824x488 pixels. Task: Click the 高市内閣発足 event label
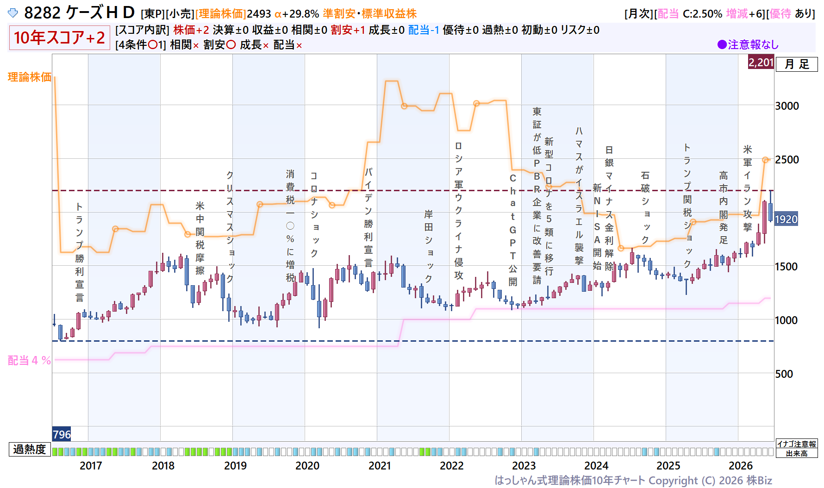click(724, 207)
